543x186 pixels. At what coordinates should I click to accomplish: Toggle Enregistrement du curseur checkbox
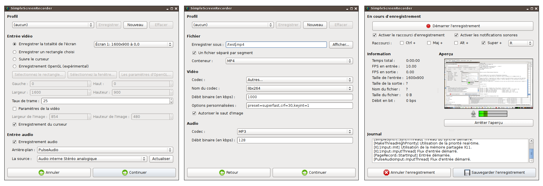[x=15, y=124]
